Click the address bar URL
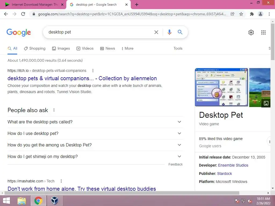This screenshot has width=275, height=206. tap(132, 14)
